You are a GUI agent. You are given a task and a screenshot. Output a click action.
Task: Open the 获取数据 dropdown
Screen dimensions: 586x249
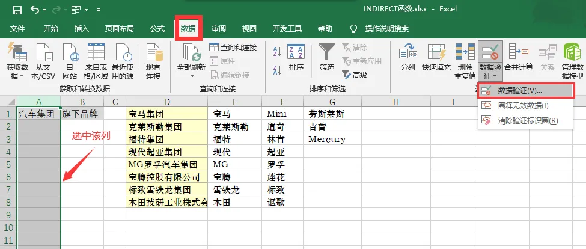(17, 62)
